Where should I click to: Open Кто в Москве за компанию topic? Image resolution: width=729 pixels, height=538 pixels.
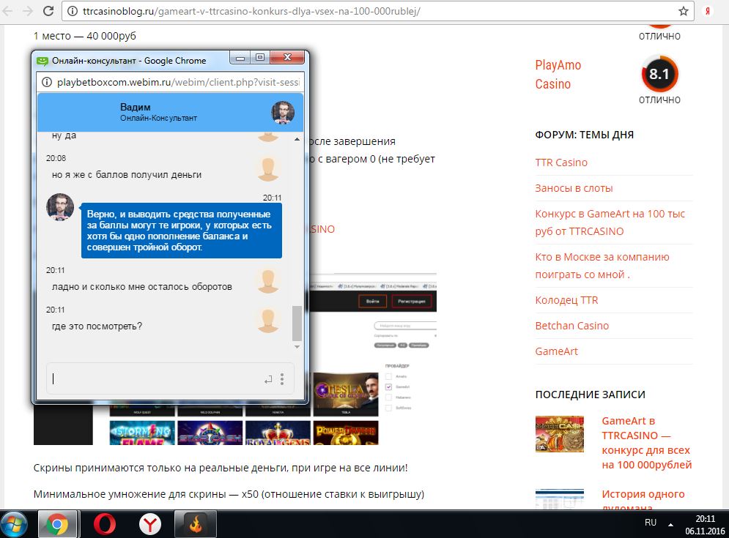(602, 266)
